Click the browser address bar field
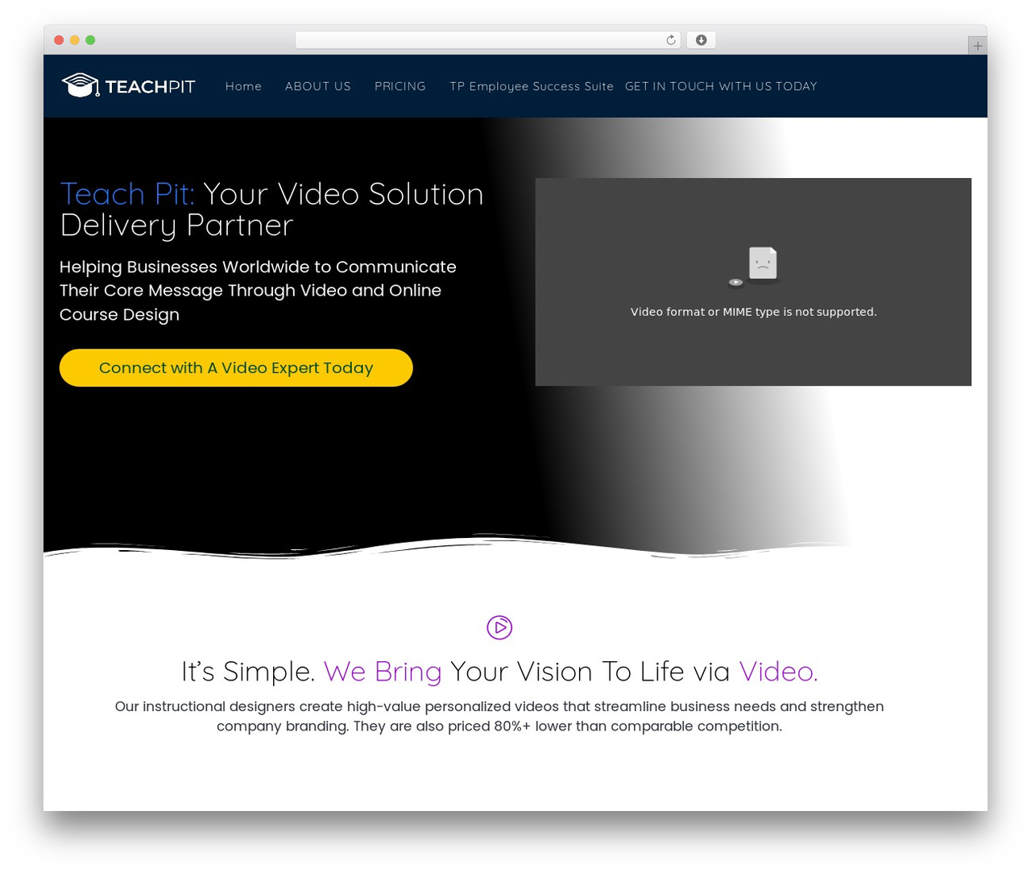The height and width of the screenshot is (873, 1031). point(487,40)
